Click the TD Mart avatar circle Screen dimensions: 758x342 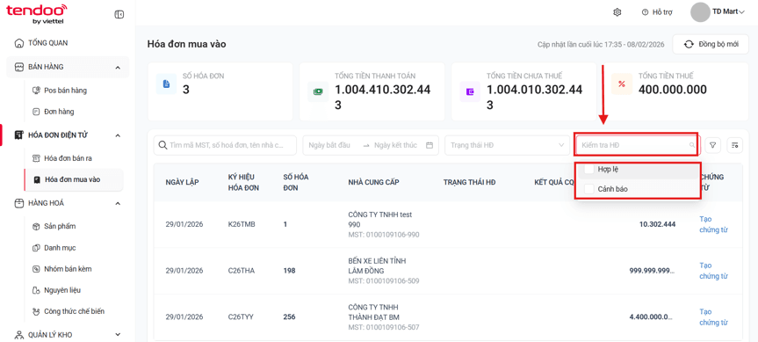700,12
